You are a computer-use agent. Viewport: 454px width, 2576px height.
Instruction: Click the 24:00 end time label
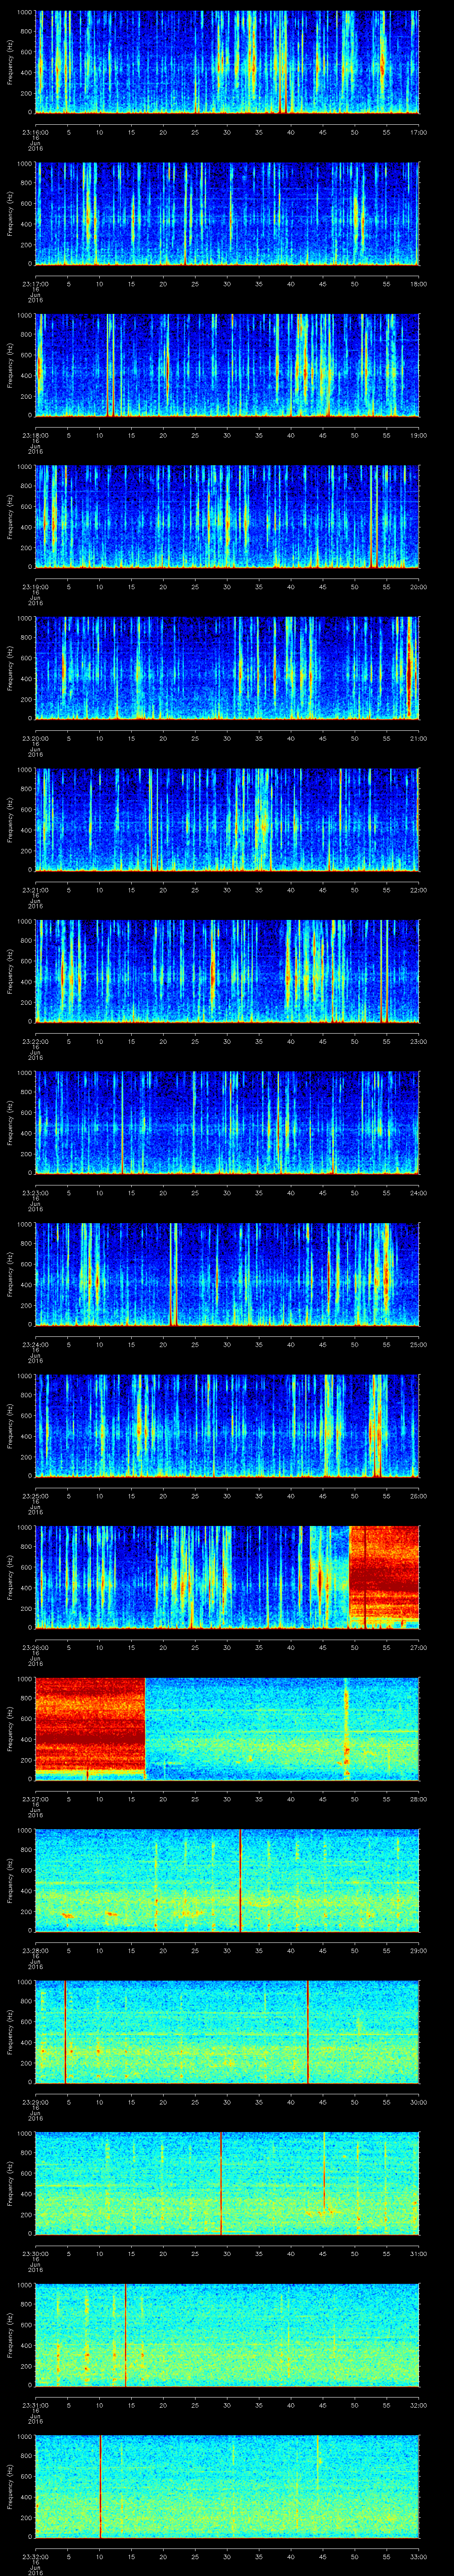tap(419, 1193)
